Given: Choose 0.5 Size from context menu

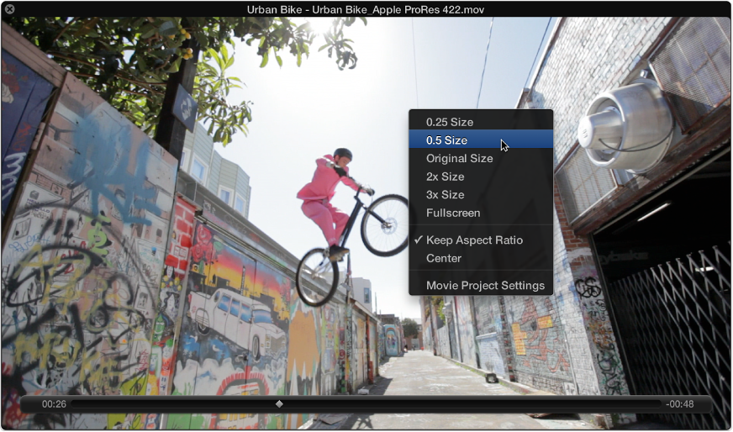Looking at the screenshot, I should click(481, 140).
